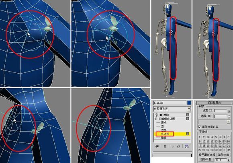Toggle smoothing group 5 button
The width and height of the screenshot is (233, 163).
click(x=216, y=137)
